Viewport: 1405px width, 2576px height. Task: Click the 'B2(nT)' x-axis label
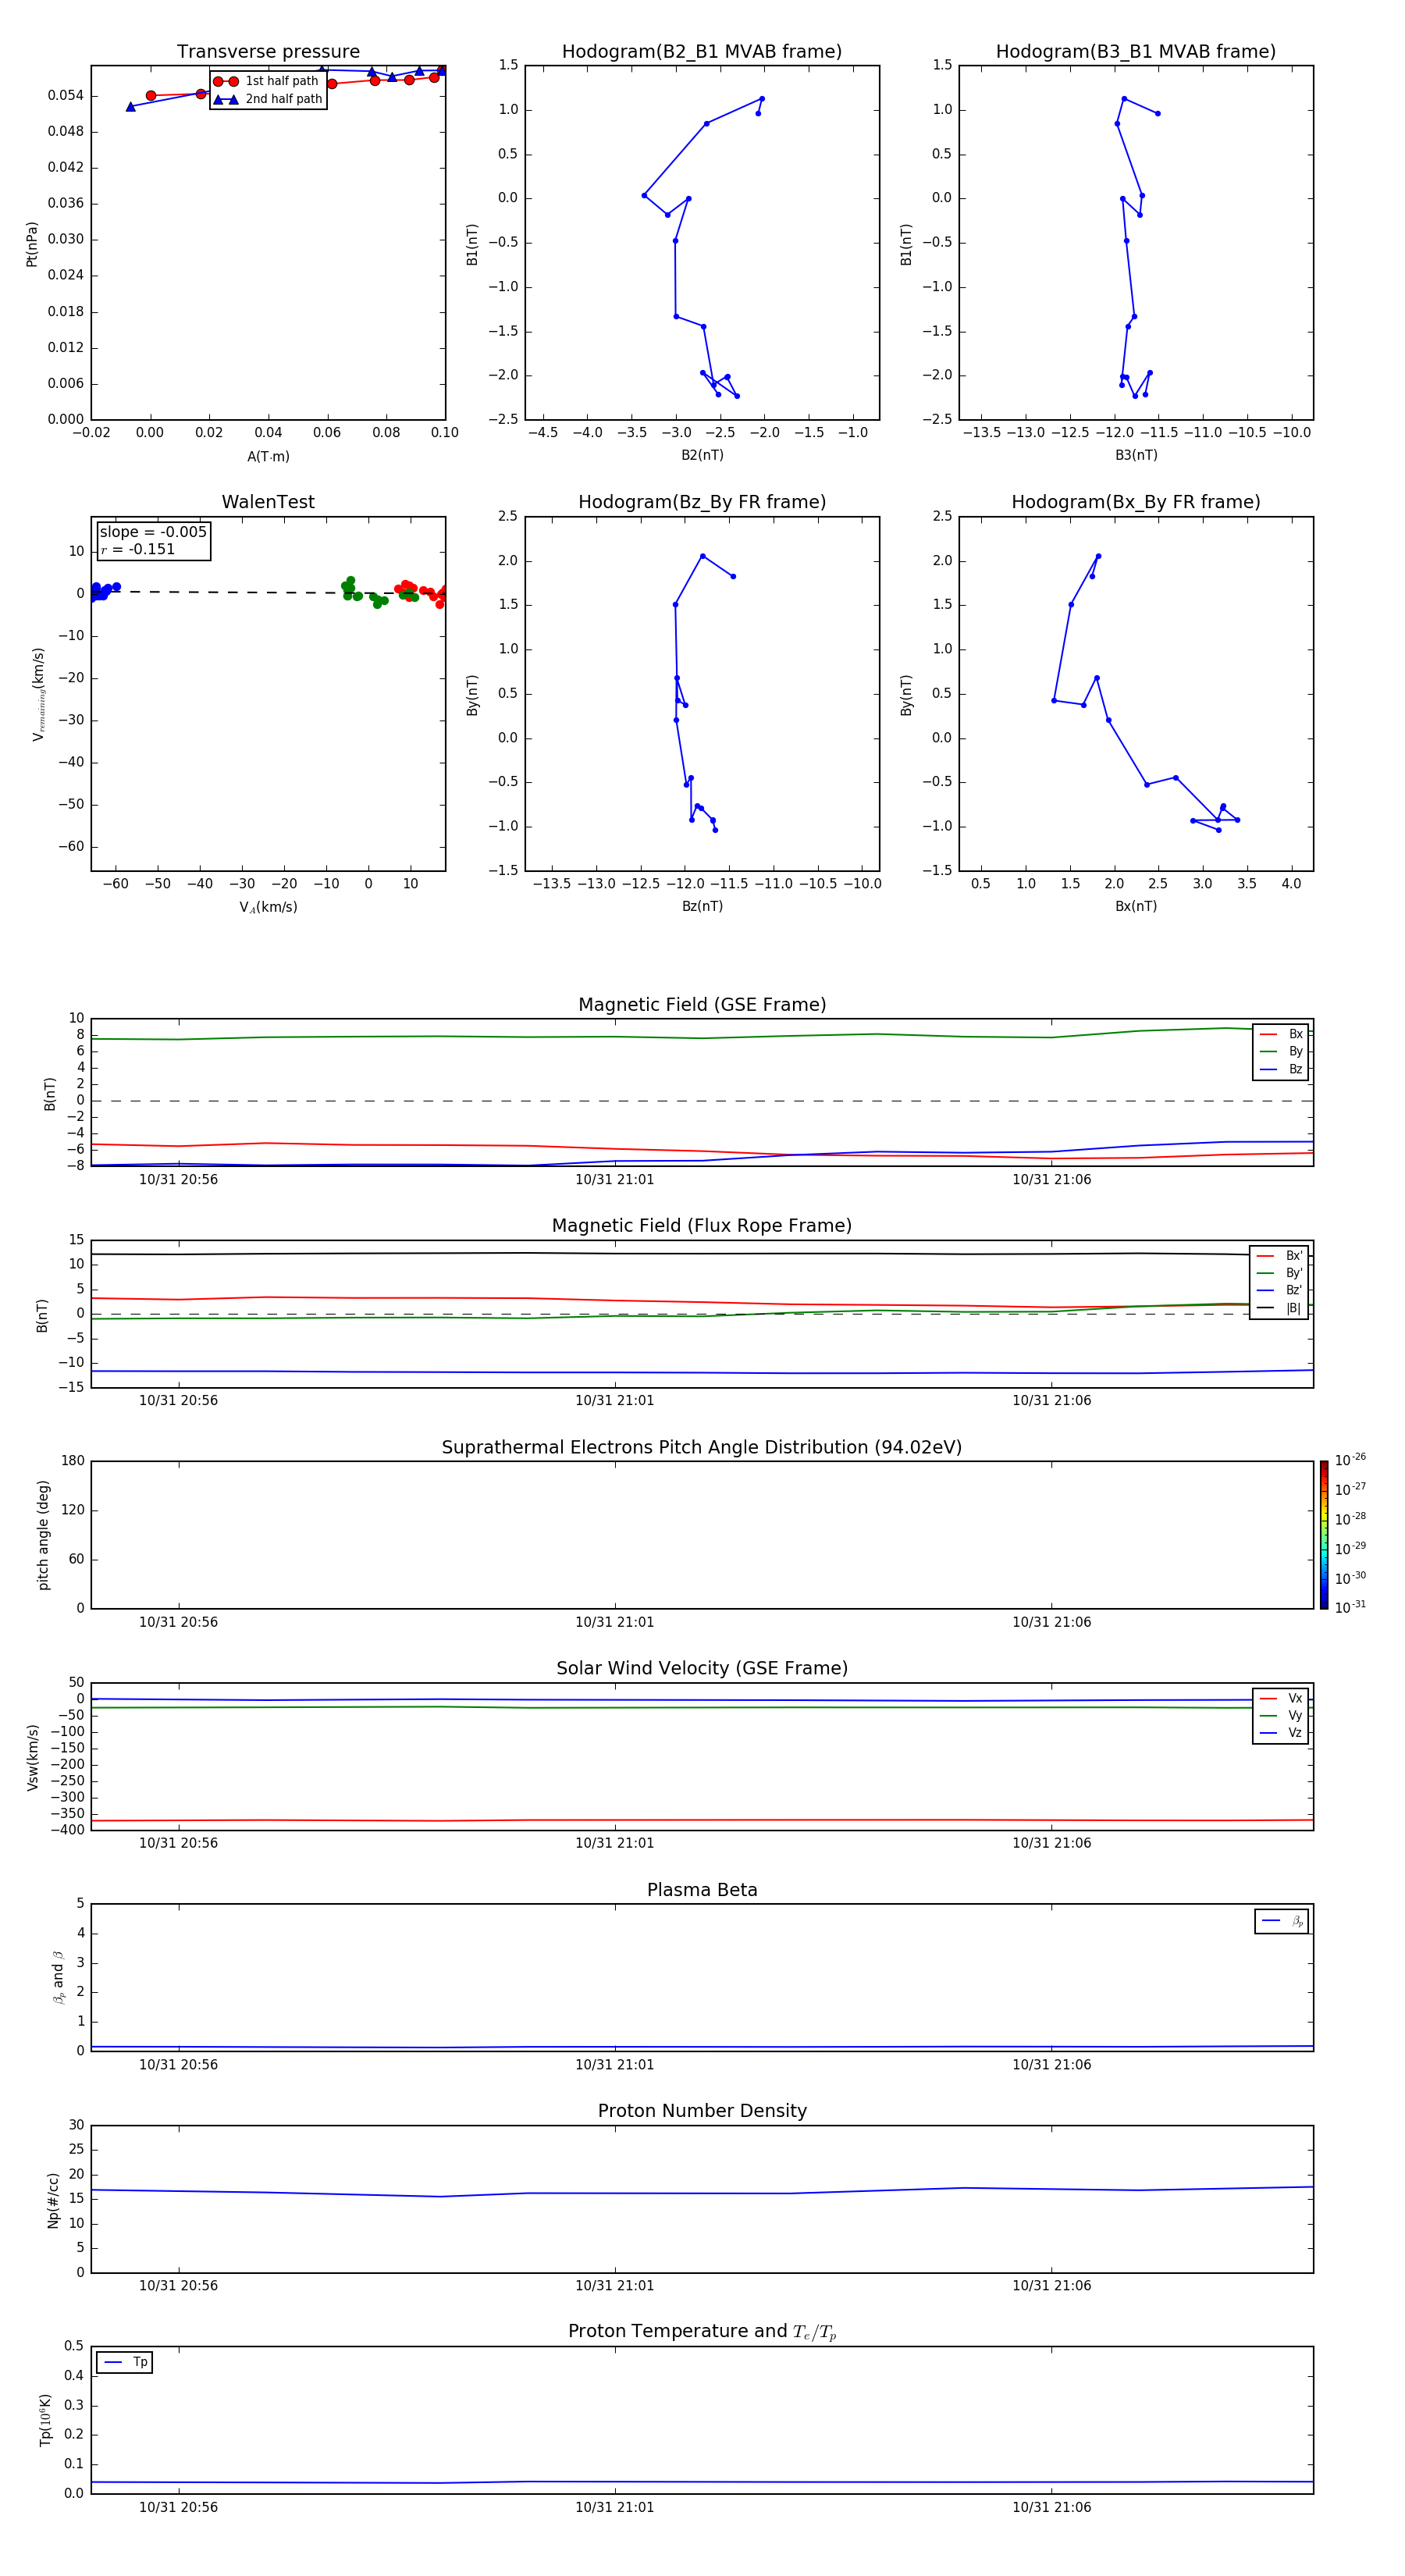(x=702, y=455)
